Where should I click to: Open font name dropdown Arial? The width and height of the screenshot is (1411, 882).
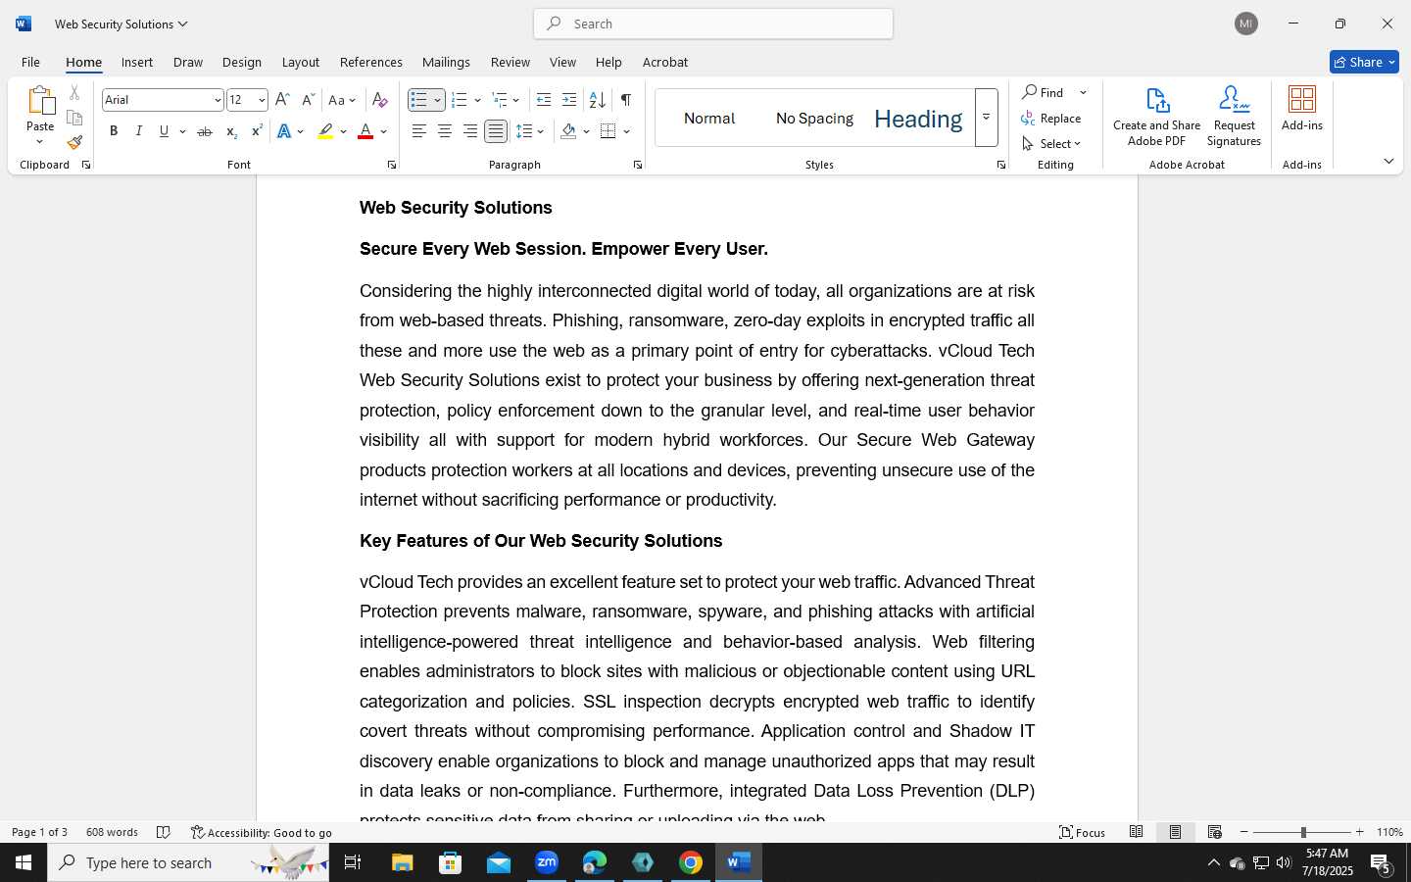click(218, 100)
